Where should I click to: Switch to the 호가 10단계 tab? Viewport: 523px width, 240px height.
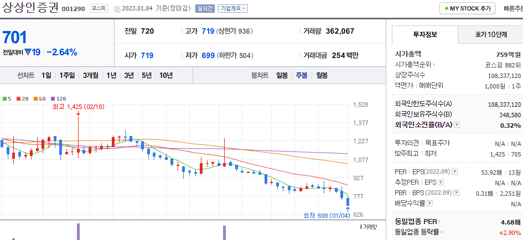coord(491,34)
